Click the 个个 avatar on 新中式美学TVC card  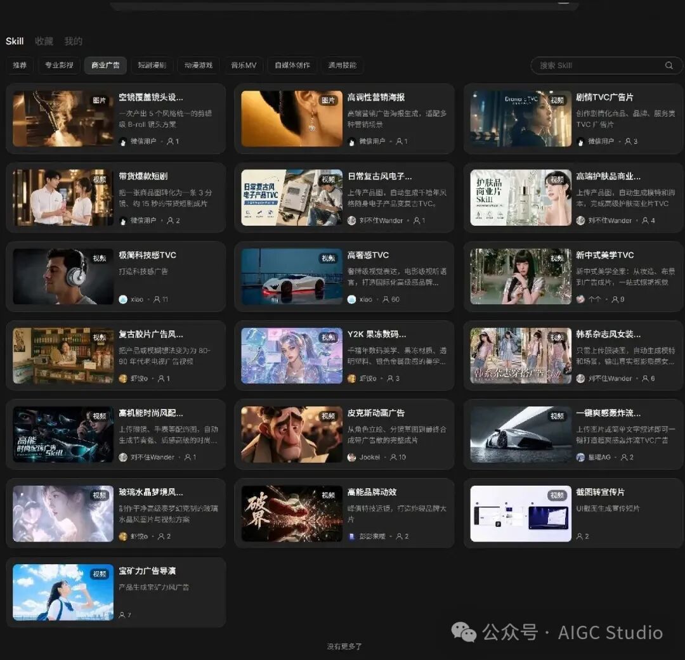tap(580, 299)
